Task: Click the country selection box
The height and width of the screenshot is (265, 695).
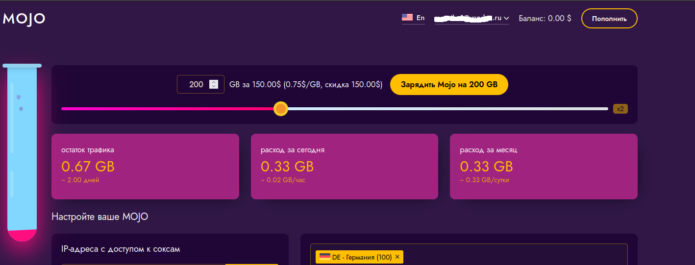Action: (469, 254)
